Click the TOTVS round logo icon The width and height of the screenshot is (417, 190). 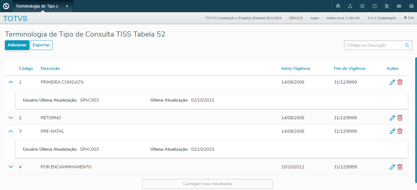[x=6, y=6]
